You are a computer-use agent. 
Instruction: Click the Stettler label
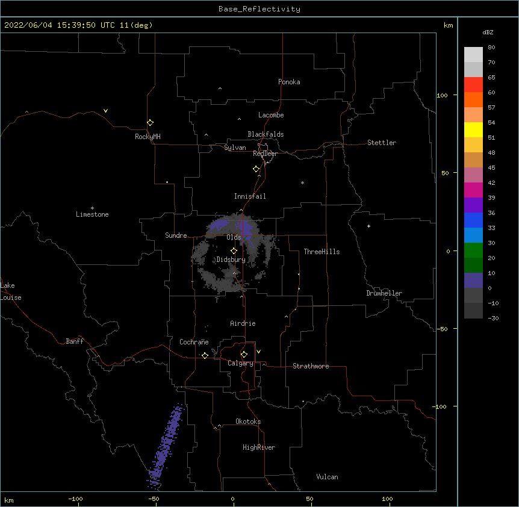[x=381, y=143]
